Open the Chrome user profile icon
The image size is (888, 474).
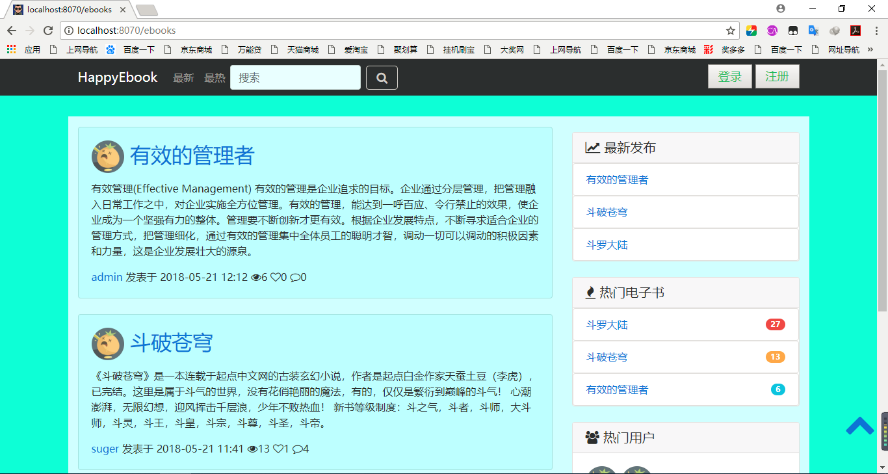point(781,8)
